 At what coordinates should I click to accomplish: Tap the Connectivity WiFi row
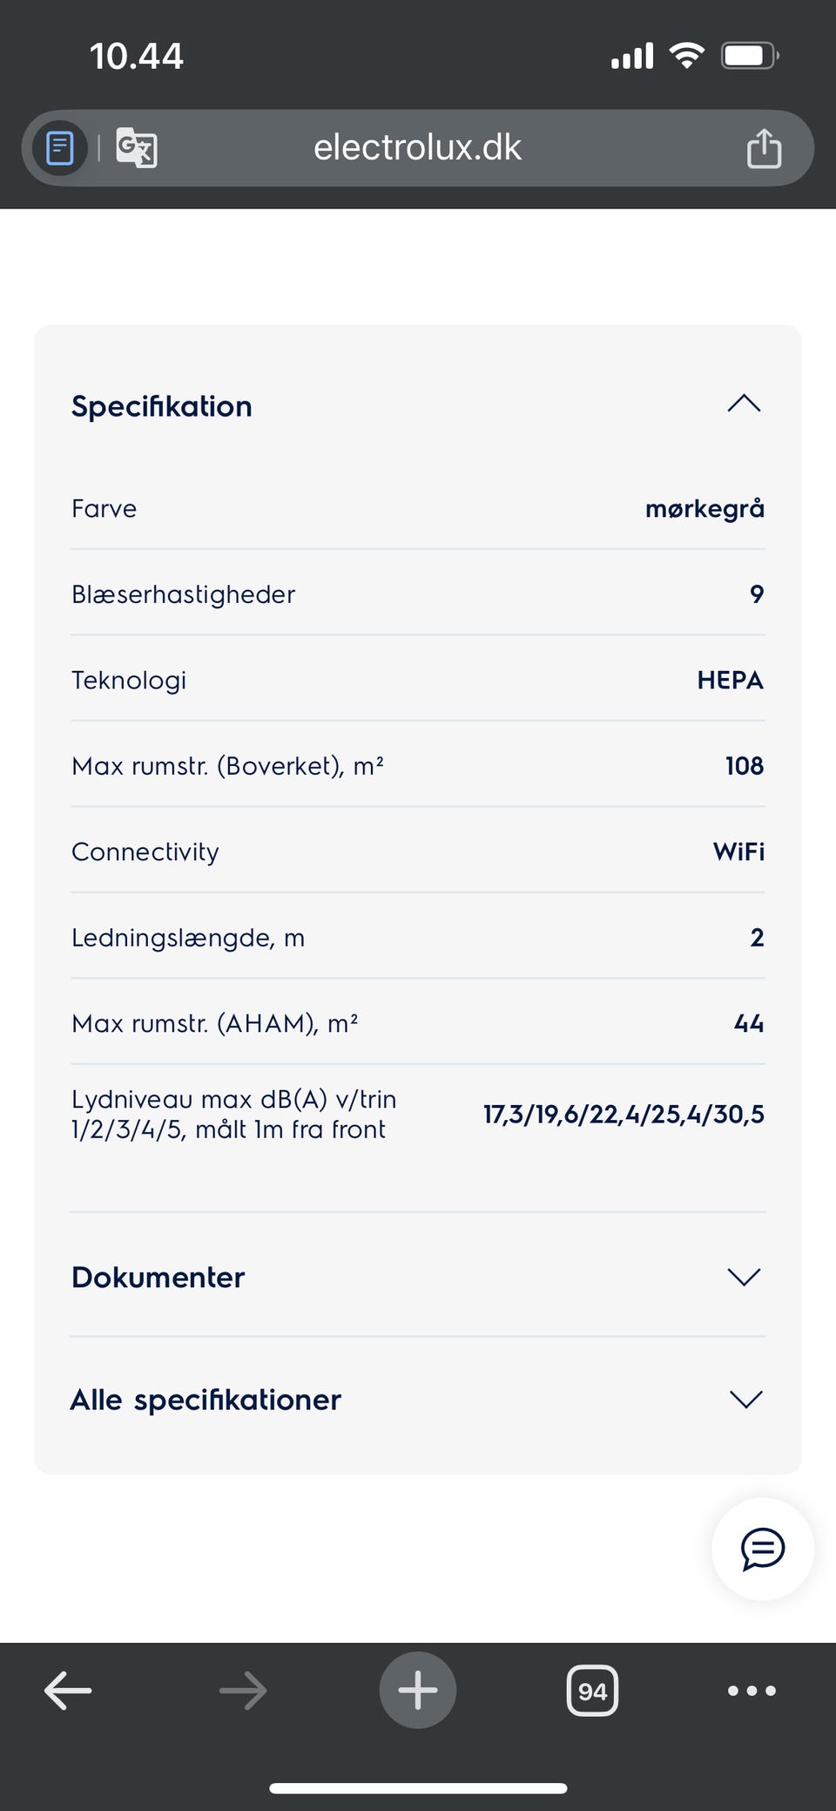418,851
